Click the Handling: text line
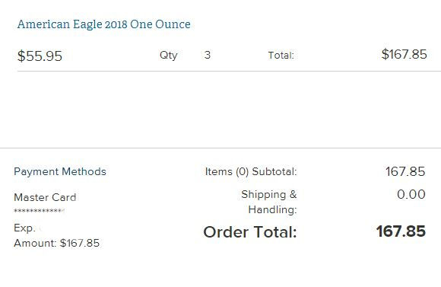Image resolution: width=441 pixels, height=287 pixels. pyautogui.click(x=272, y=210)
